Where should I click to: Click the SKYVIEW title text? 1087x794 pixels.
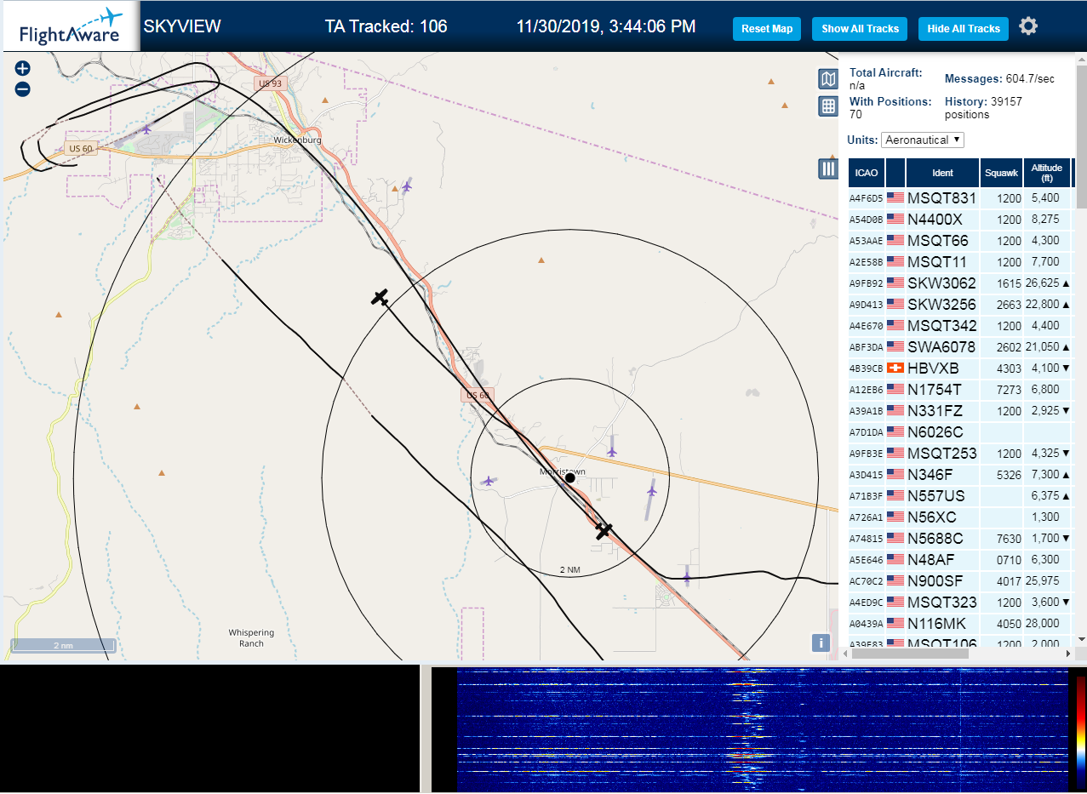pos(182,26)
